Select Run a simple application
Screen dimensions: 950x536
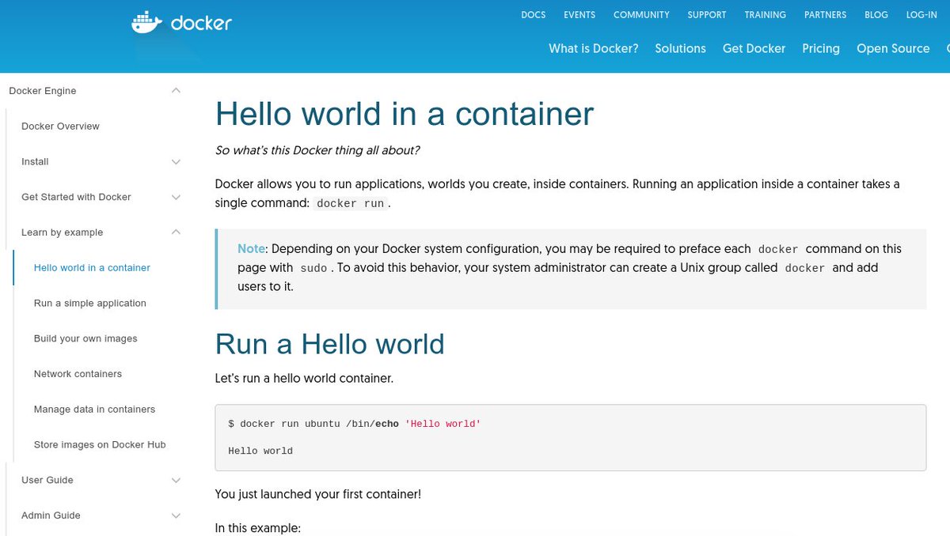point(90,304)
